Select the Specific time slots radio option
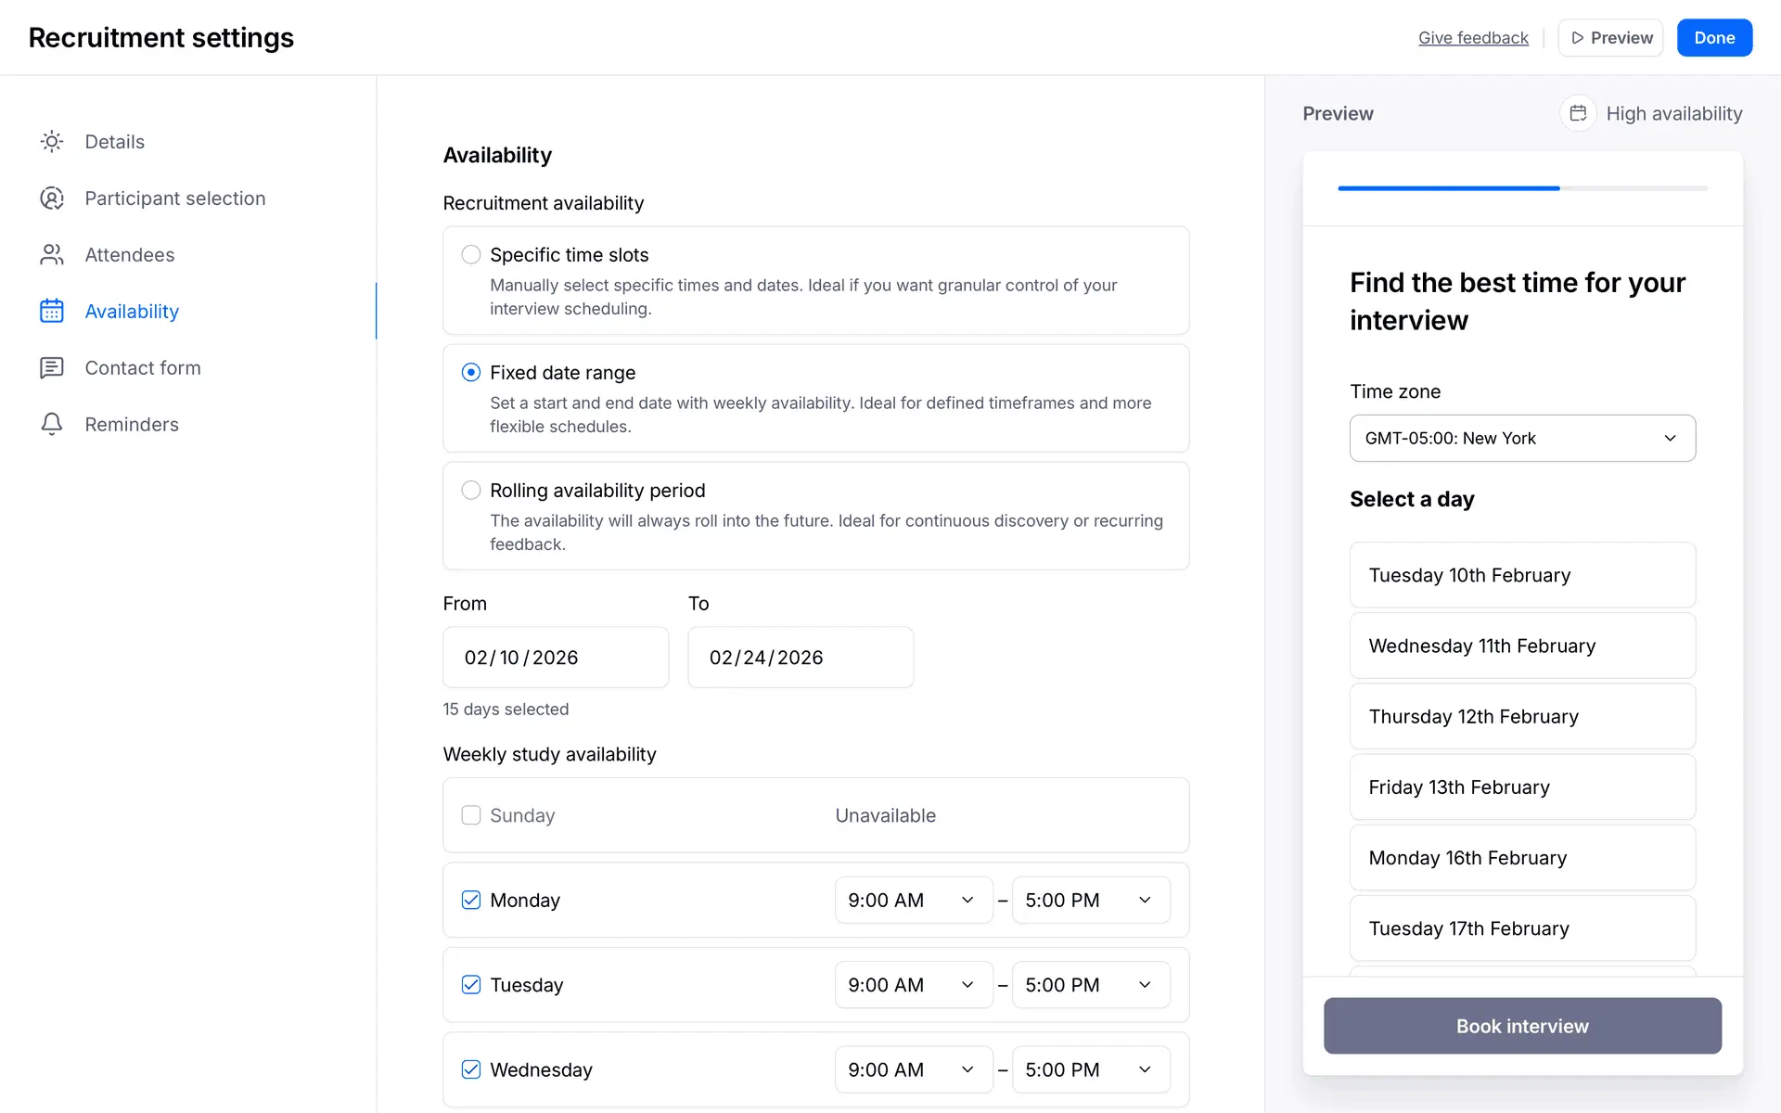 point(471,255)
